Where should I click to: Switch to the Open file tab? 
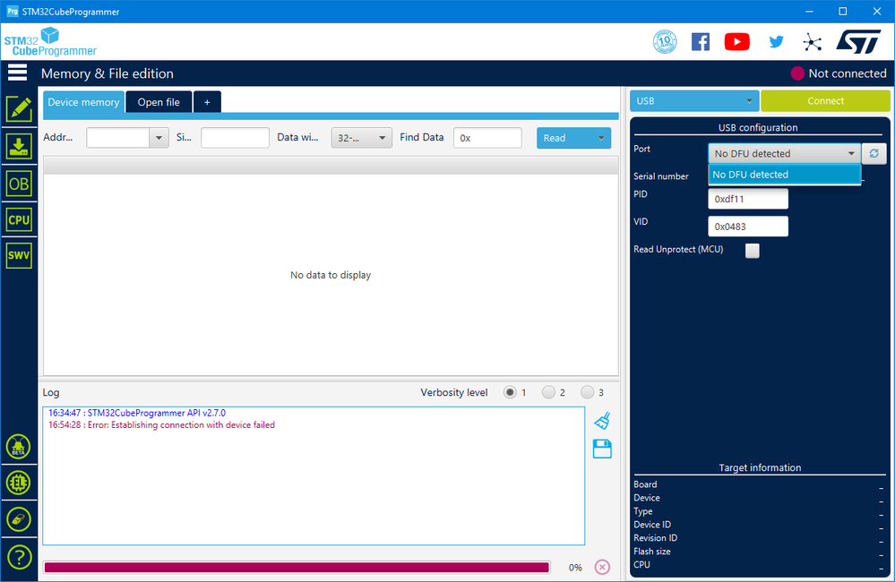[x=159, y=102]
